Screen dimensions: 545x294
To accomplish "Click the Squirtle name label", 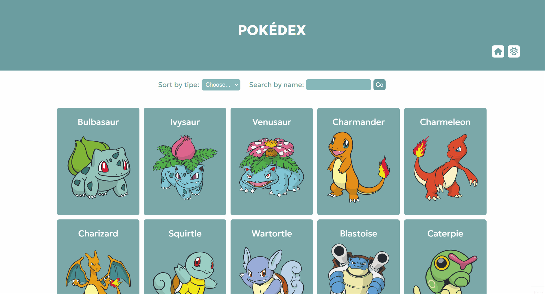I will (185, 234).
